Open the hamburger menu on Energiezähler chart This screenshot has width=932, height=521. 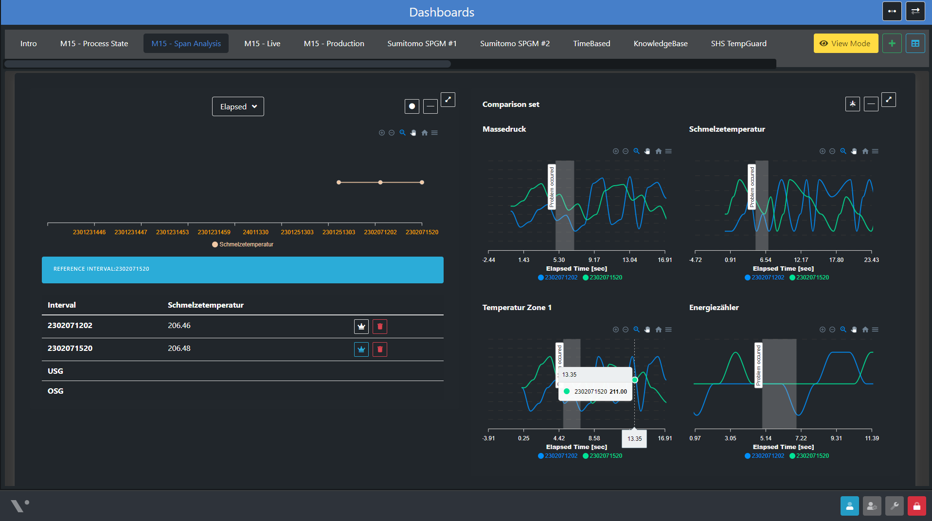(x=875, y=330)
